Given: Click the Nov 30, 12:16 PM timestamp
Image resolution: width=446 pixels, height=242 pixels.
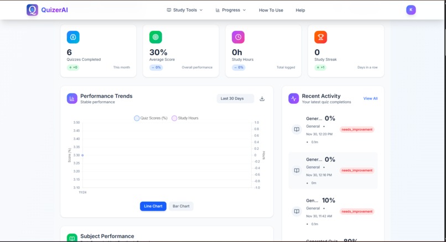Looking at the screenshot, I should pyautogui.click(x=319, y=175).
